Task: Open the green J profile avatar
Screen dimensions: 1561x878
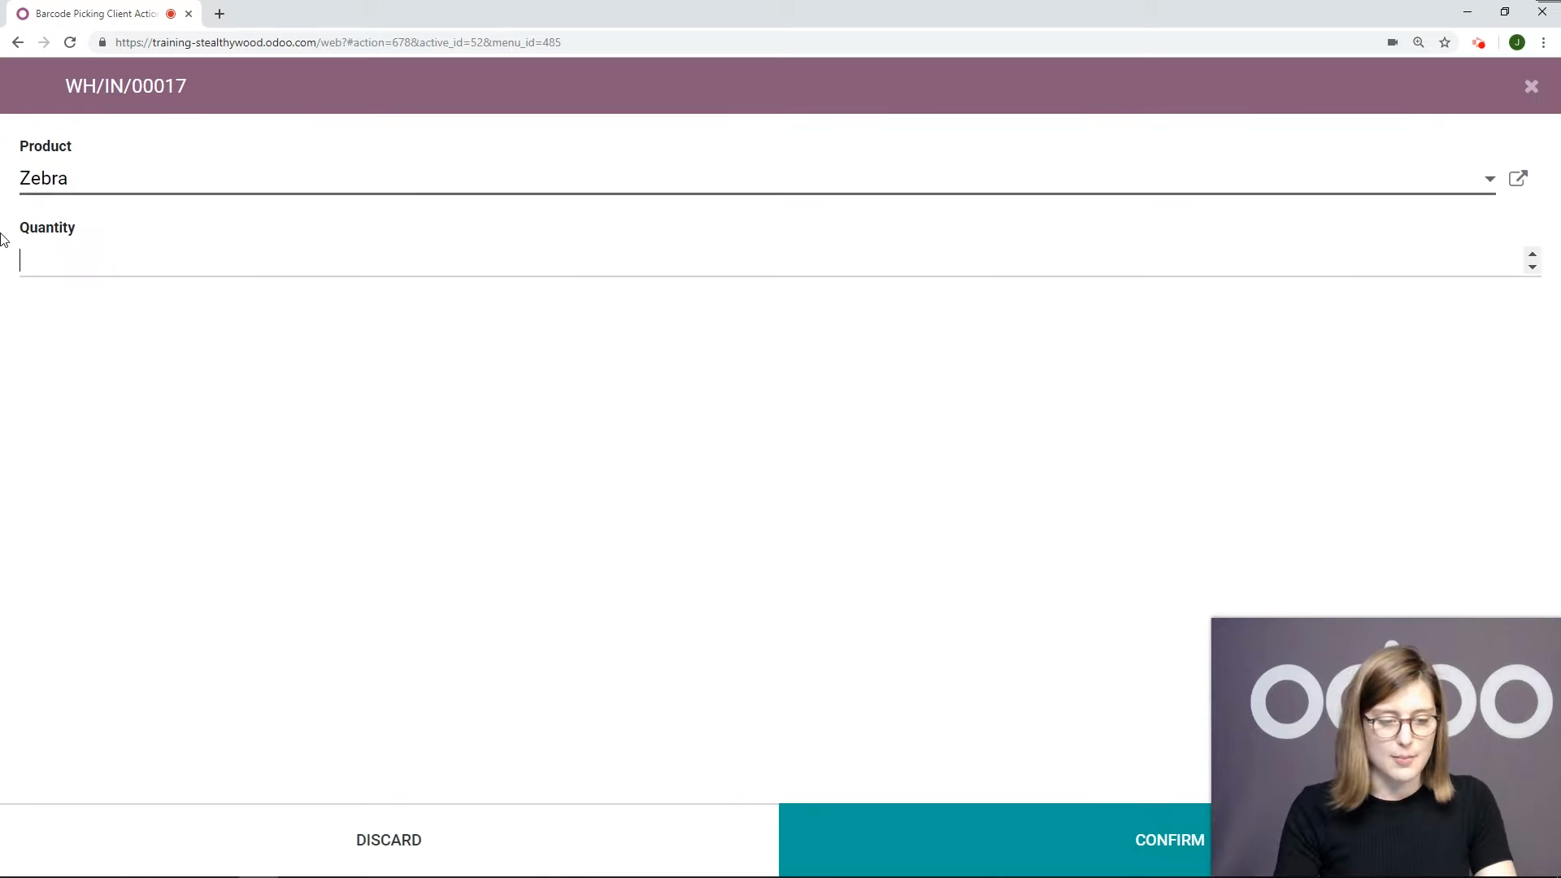Action: (1516, 42)
